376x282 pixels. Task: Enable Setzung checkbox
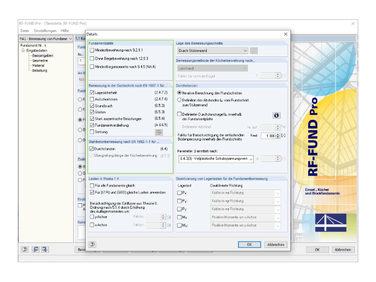(x=92, y=132)
